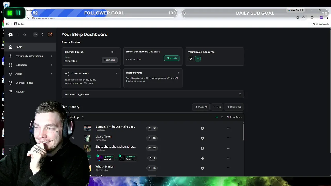The width and height of the screenshot is (331, 186).
Task: Open Channel Points in the sidebar
Action: pyautogui.click(x=30, y=83)
